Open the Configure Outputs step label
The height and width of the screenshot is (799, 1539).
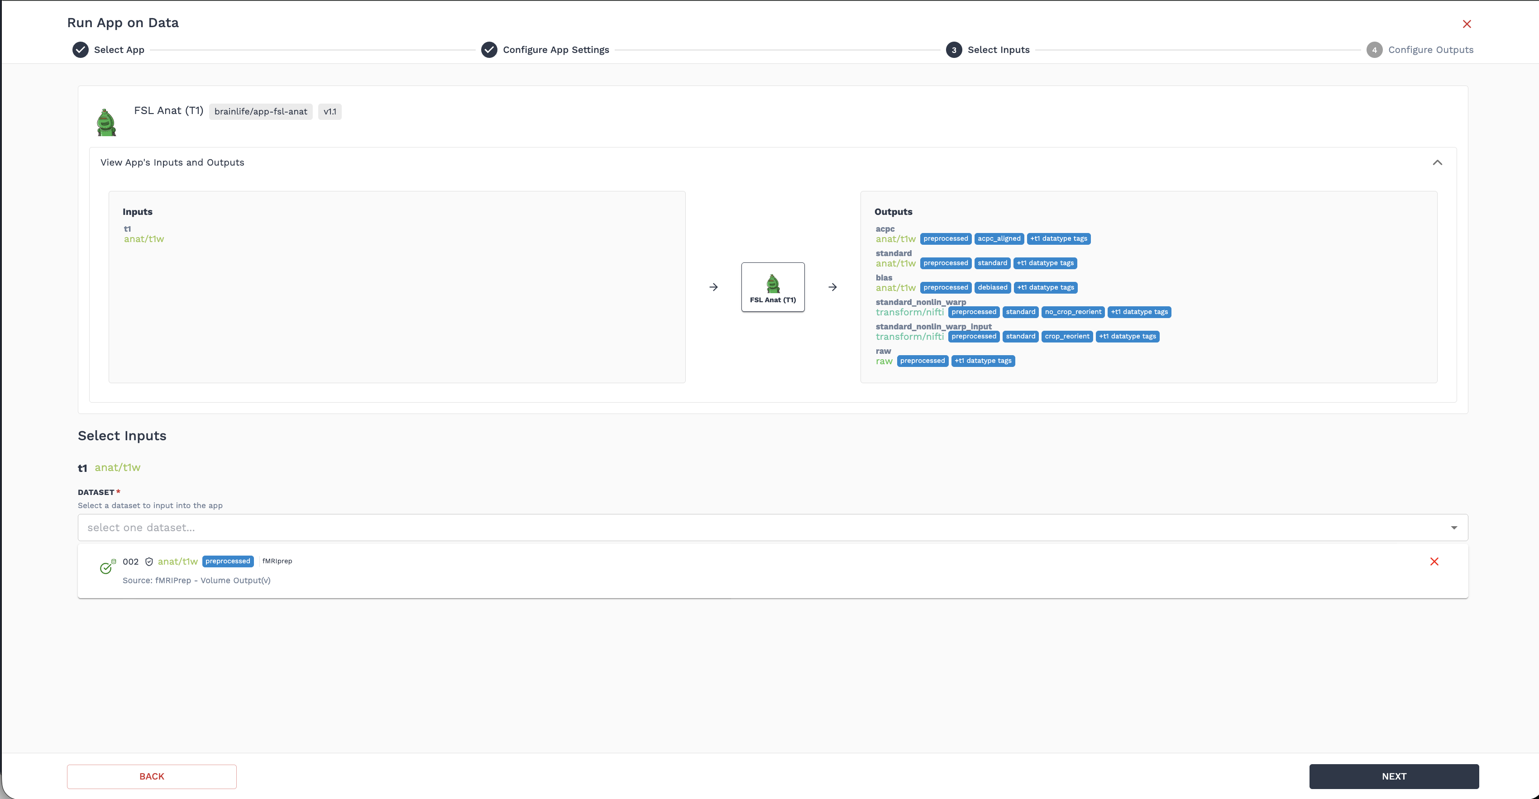pos(1430,50)
